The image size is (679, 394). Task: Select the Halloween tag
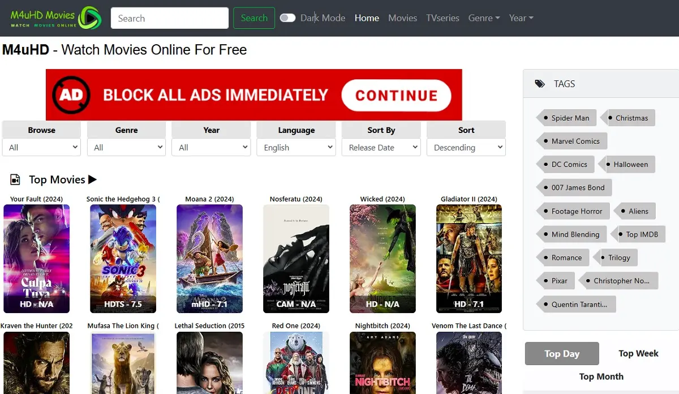627,164
